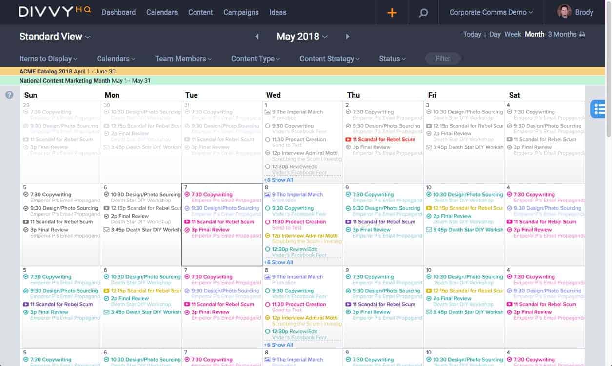Image resolution: width=612 pixels, height=366 pixels.
Task: Expand the Content Type filter
Action: point(256,59)
